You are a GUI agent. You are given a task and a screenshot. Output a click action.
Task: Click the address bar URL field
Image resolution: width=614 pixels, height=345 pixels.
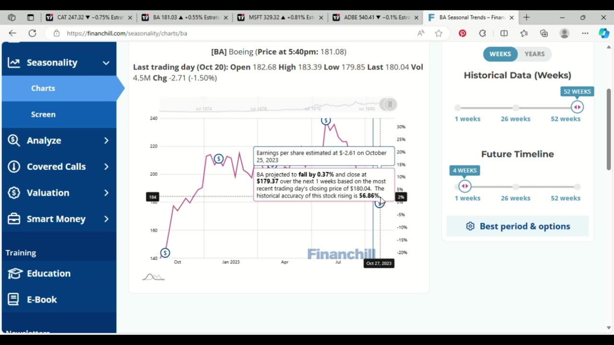tap(240, 33)
